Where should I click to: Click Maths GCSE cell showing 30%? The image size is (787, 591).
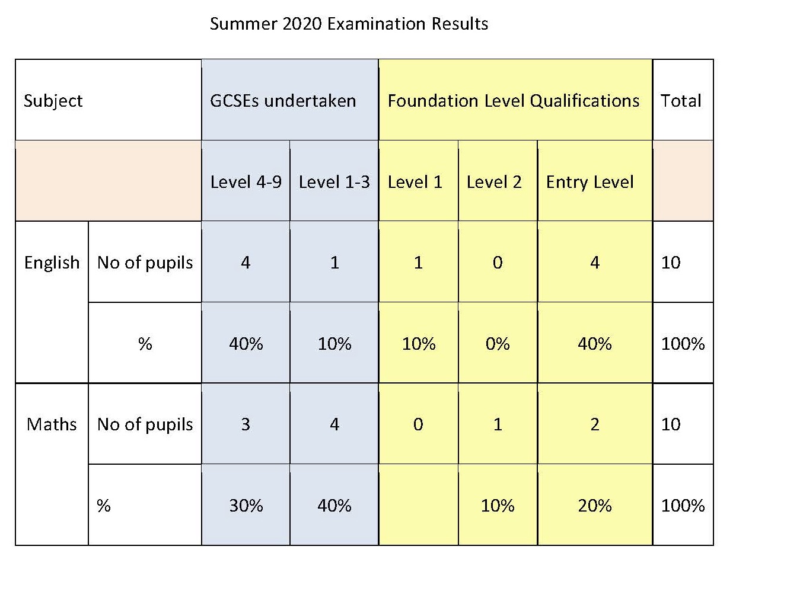(x=246, y=505)
